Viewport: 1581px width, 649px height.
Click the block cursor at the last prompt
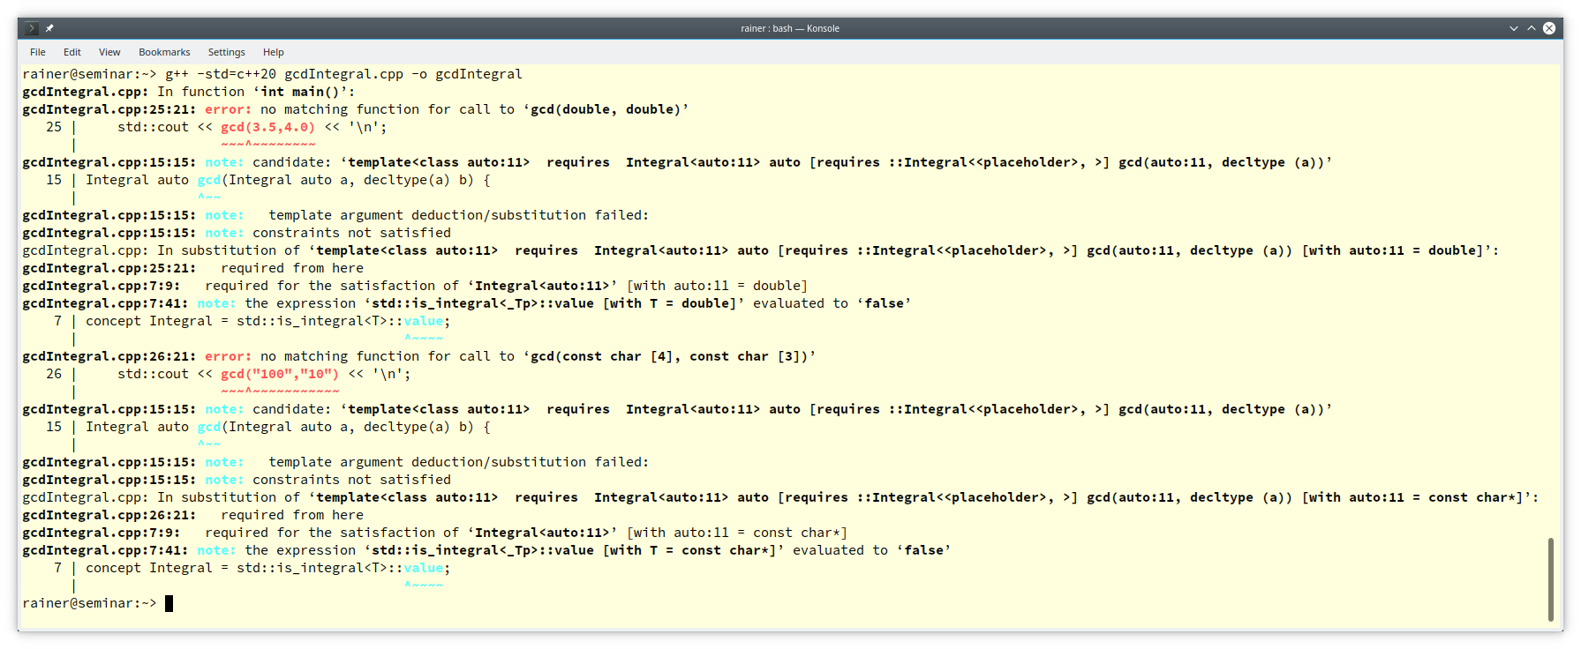[169, 603]
